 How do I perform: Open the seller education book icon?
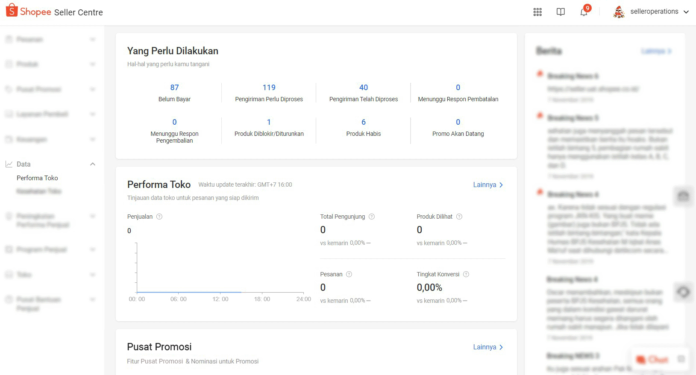[x=561, y=12]
